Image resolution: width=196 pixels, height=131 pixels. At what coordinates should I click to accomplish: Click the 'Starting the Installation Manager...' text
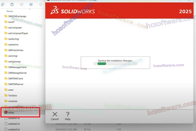116,61
